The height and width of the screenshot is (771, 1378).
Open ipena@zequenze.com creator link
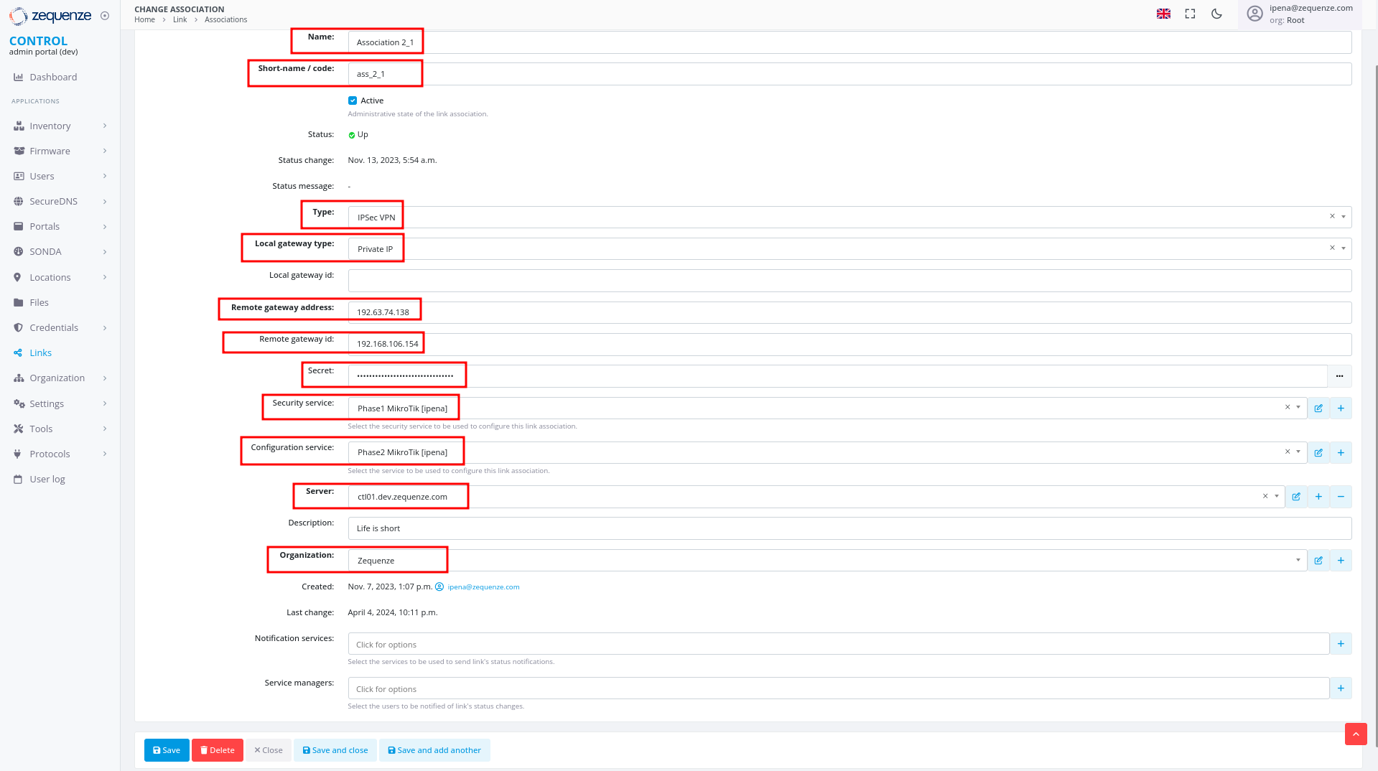(x=483, y=587)
